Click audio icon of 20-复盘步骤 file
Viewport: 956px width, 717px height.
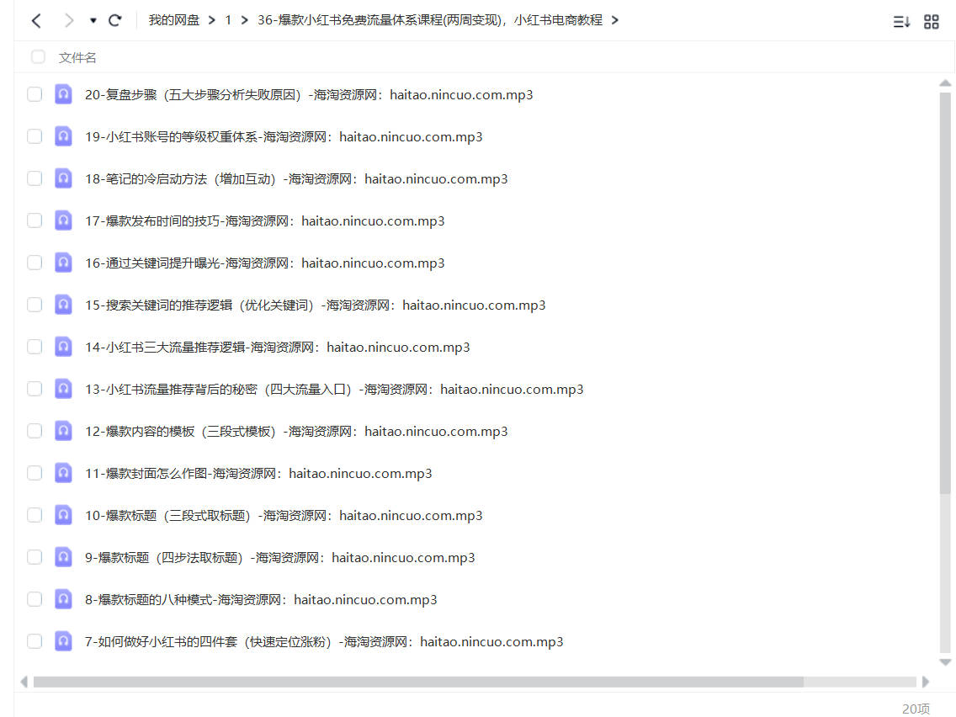coord(63,94)
